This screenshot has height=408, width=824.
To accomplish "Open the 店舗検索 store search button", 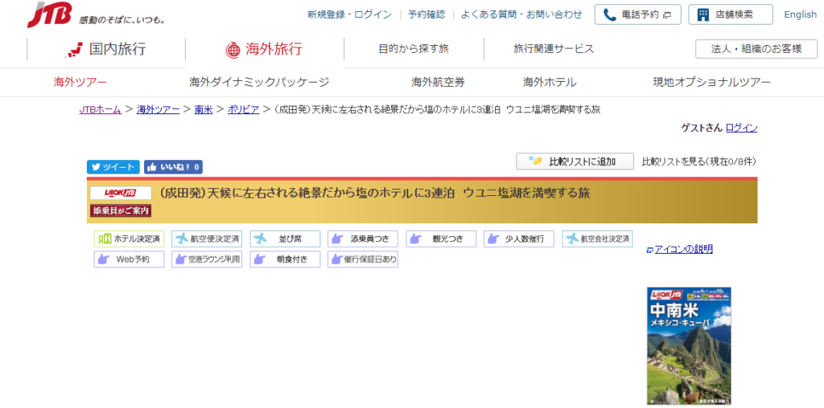I will coord(730,14).
